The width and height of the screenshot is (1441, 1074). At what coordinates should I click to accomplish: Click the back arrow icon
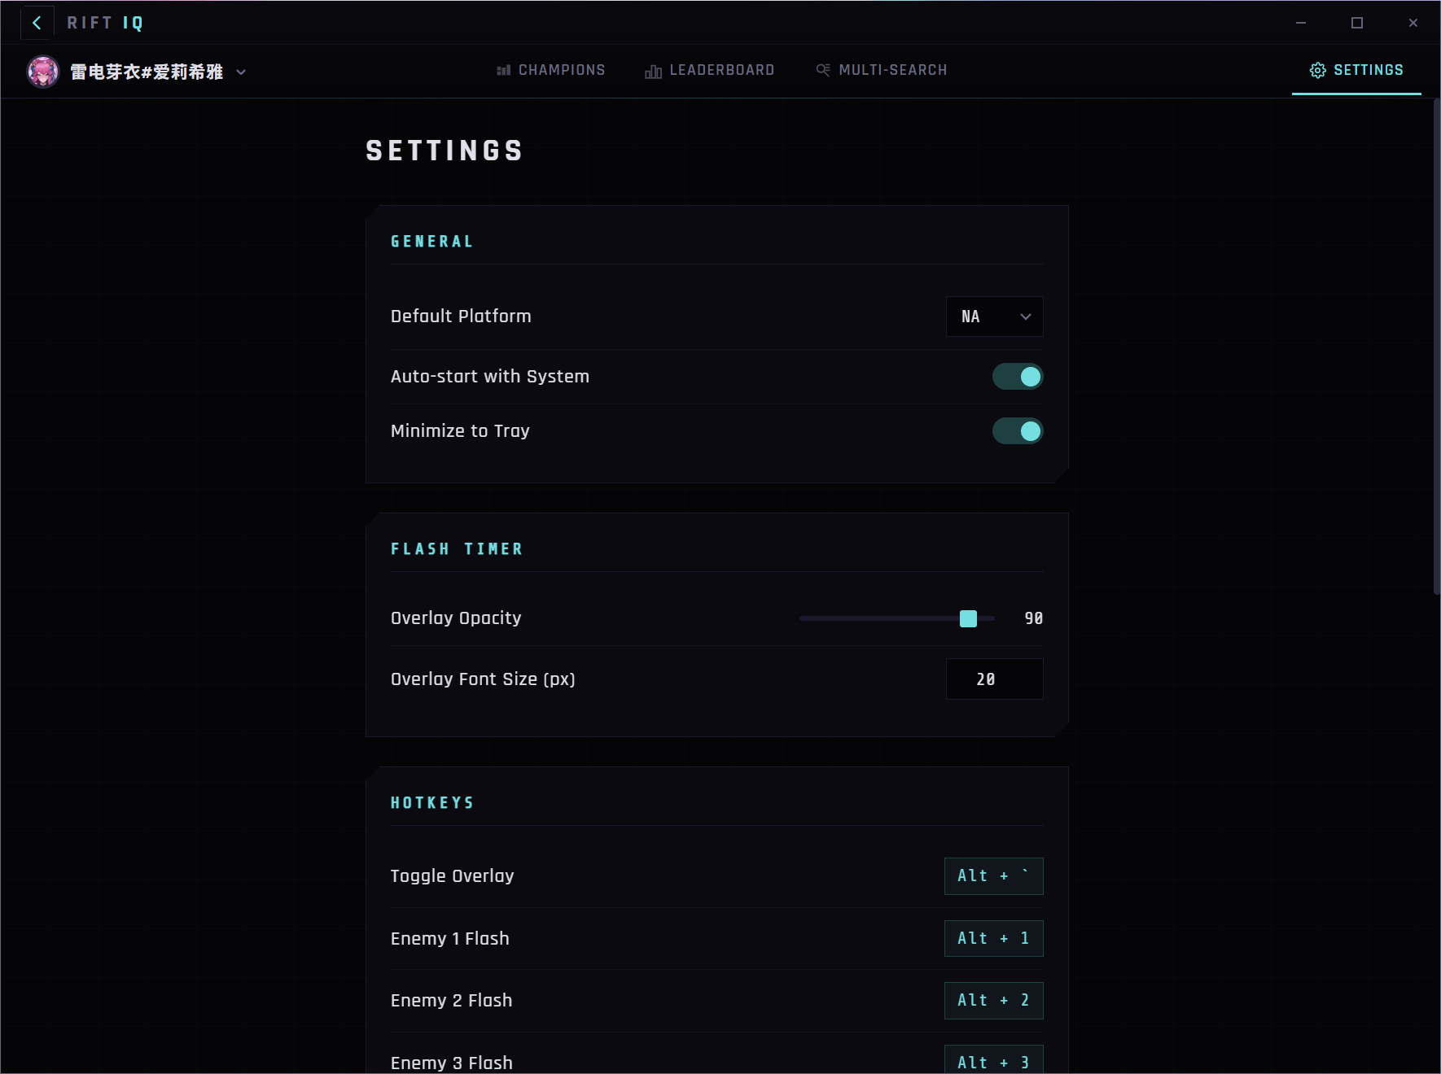point(37,22)
